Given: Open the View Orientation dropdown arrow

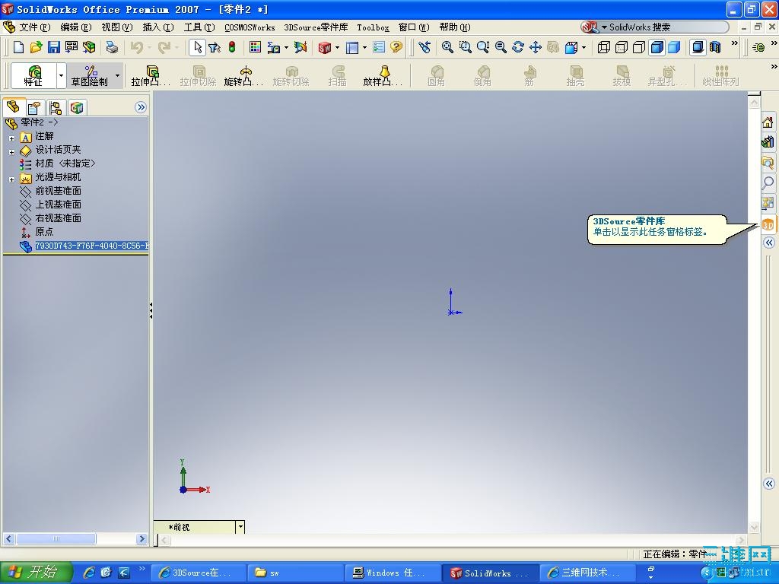Looking at the screenshot, I should point(583,48).
